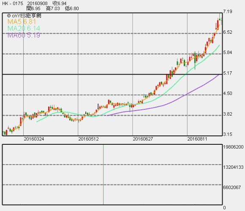The height and width of the screenshot is (211, 245).
Task: Click the purple MA60 line end
Action: point(219,75)
